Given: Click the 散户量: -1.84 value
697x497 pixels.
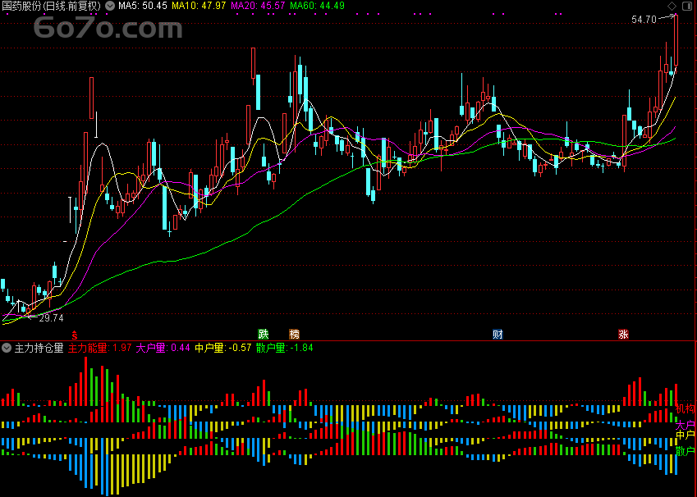Looking at the screenshot, I should tap(285, 348).
